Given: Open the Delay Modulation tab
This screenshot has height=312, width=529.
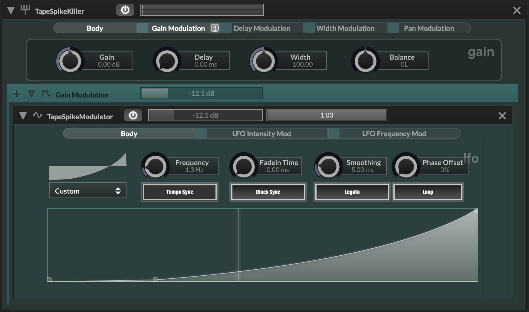Looking at the screenshot, I should coord(262,28).
